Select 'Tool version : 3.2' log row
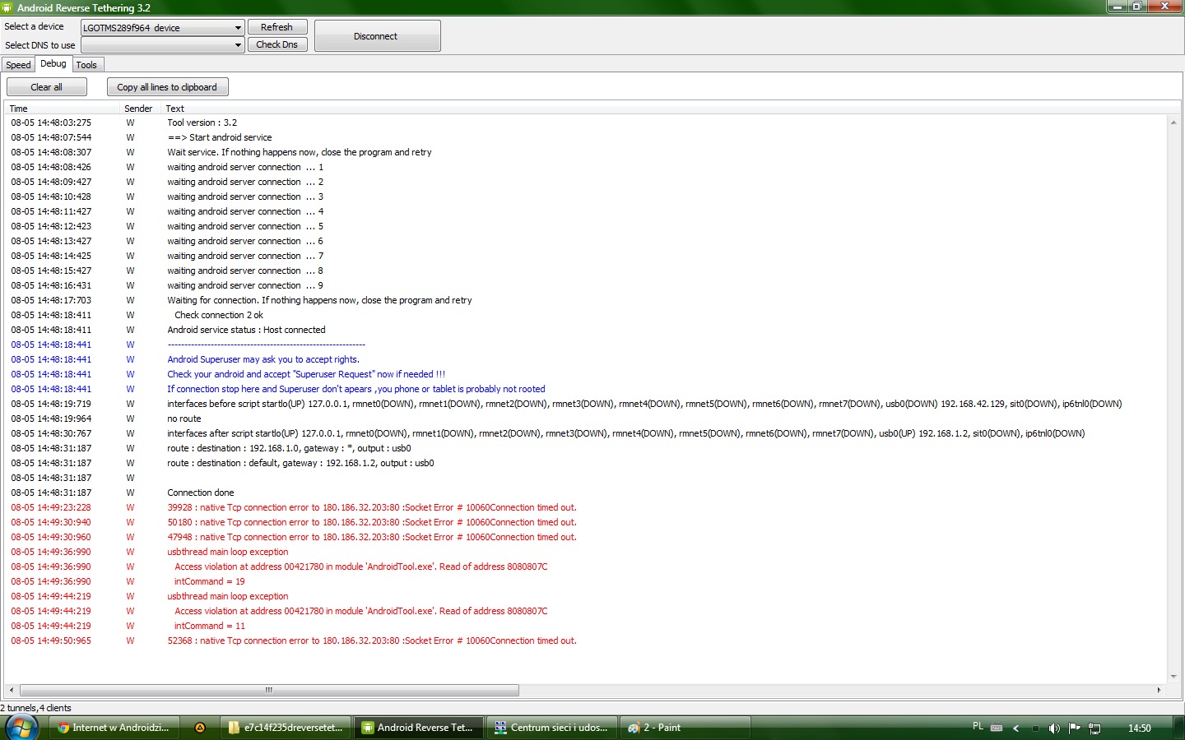The image size is (1185, 740). 202,123
